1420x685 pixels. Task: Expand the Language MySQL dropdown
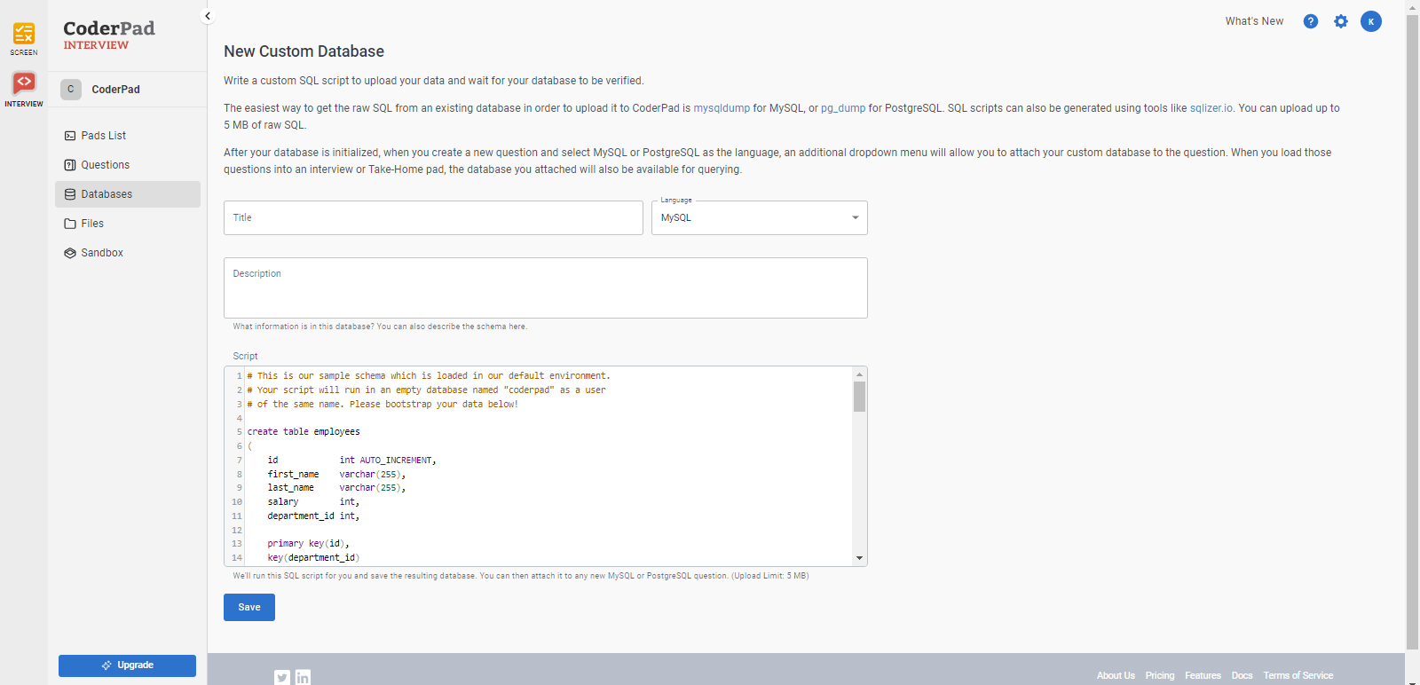pyautogui.click(x=759, y=218)
